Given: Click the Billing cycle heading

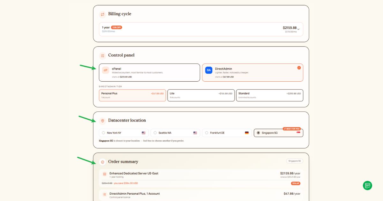Looking at the screenshot, I should pyautogui.click(x=120, y=14).
